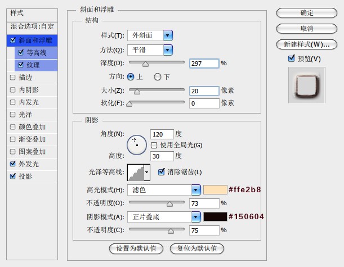Click the shadow 不透明度(C) slider handle

pos(171,231)
